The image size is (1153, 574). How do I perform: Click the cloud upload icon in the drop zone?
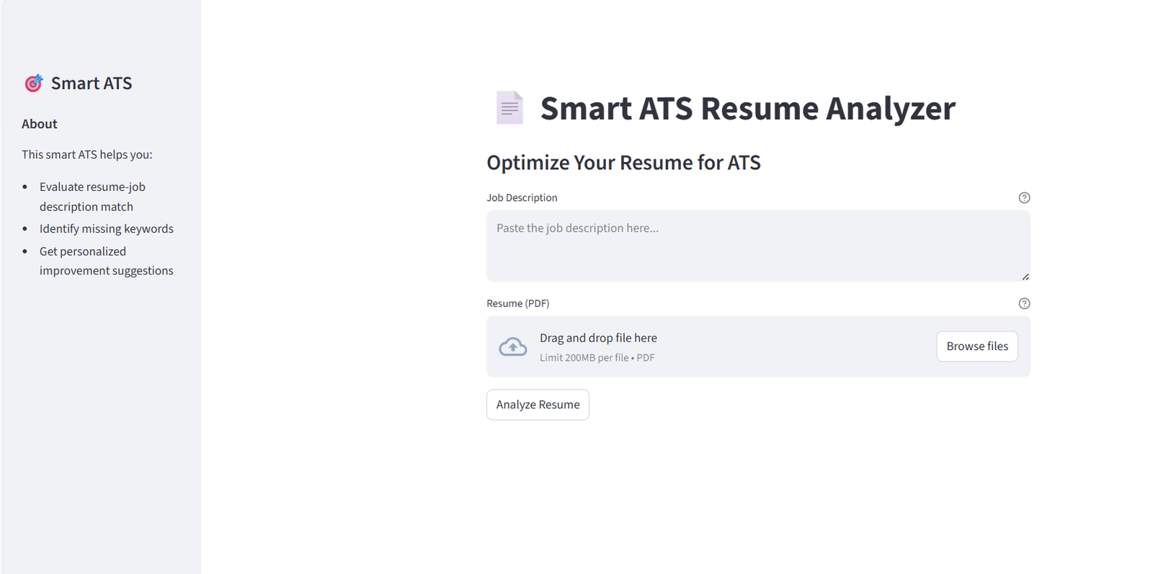[513, 346]
